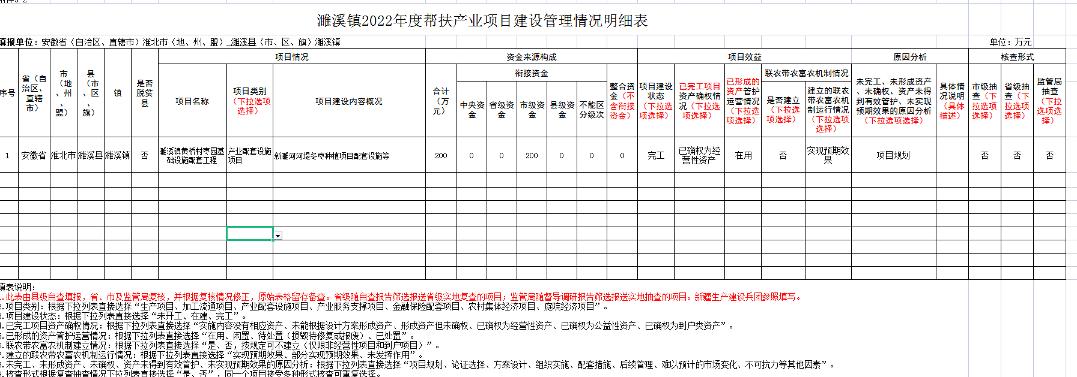Click the 否 cell under 是否建立

783,155
